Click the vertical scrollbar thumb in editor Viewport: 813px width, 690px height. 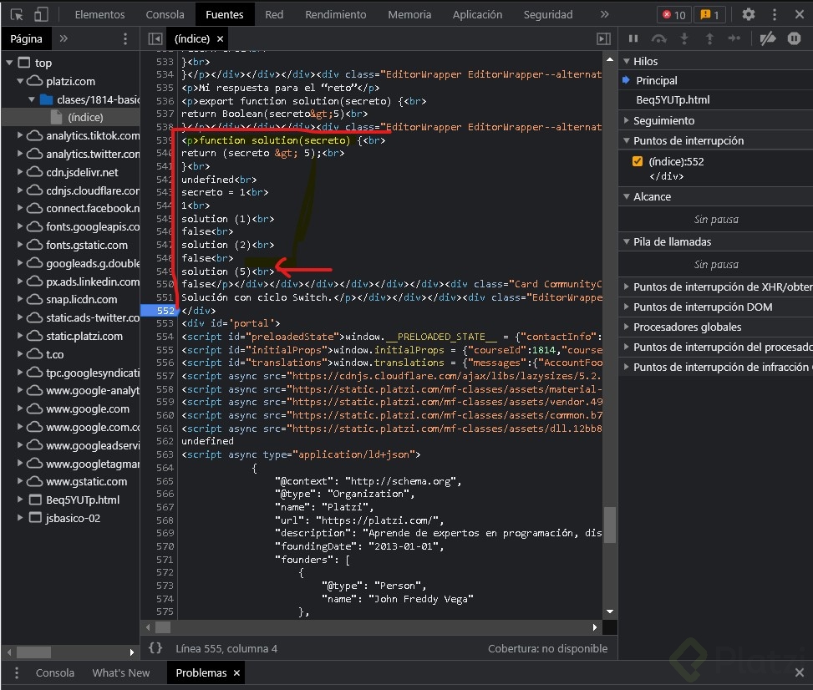click(x=610, y=525)
